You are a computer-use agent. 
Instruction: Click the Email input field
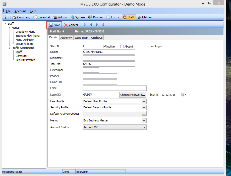pos(114,88)
